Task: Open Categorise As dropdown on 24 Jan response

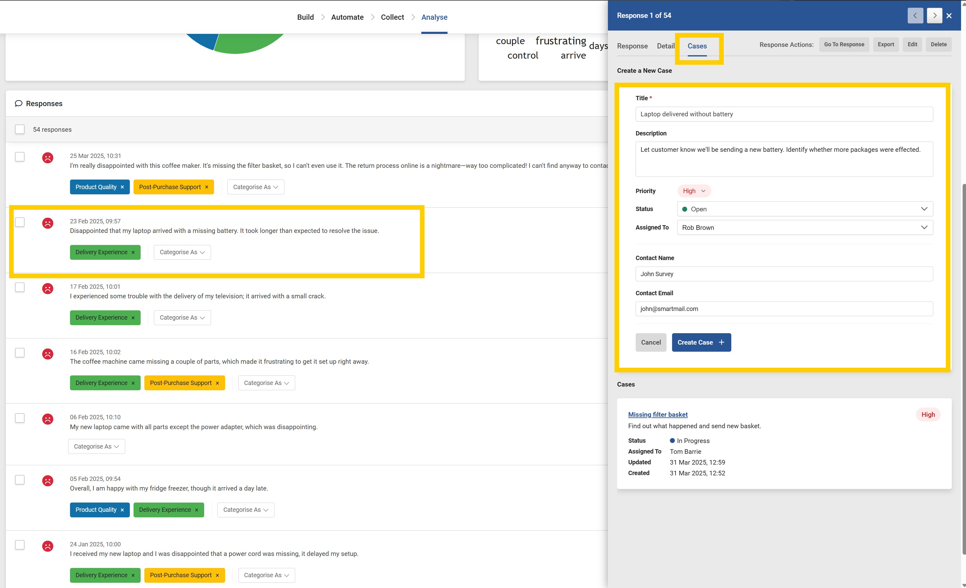Action: point(266,575)
